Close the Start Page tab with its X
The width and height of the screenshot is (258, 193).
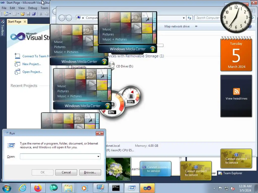point(25,22)
